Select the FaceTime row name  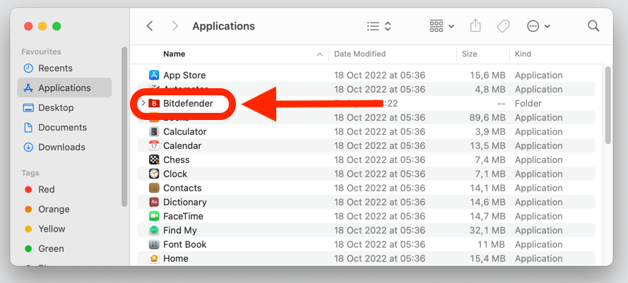183,216
